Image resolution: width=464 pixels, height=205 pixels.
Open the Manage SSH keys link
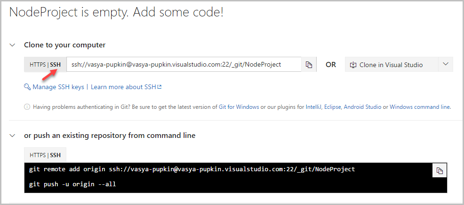pyautogui.click(x=57, y=87)
